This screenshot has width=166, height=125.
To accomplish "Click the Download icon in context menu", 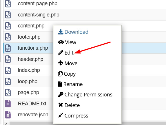I will (61, 32).
